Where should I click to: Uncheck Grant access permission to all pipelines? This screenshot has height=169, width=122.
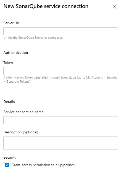pos(7,165)
